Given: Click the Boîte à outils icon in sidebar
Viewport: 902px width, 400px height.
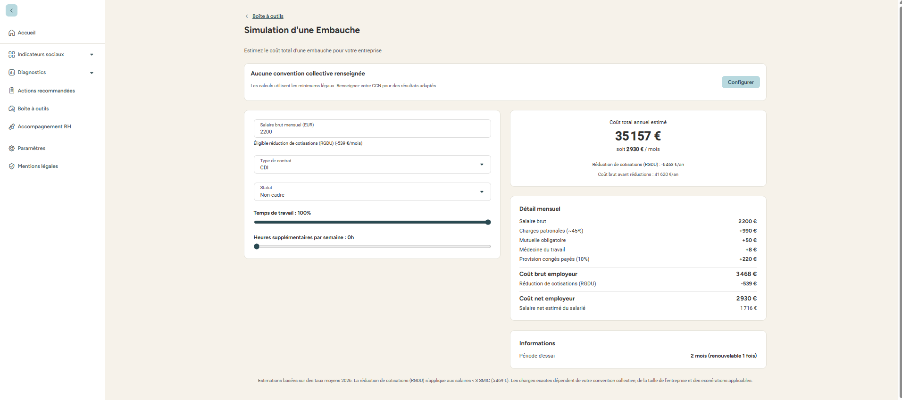Looking at the screenshot, I should click(x=12, y=109).
